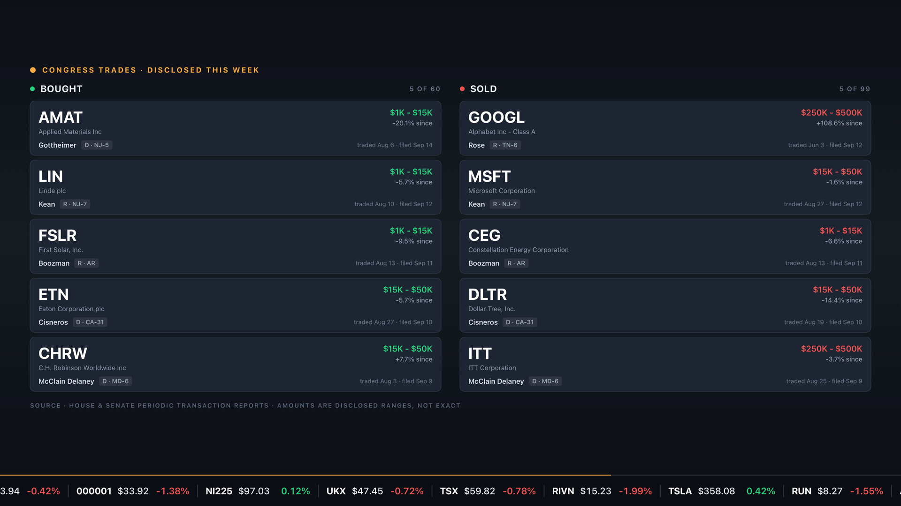Screen dimensions: 901x506
Task: Open the LIN Linde plc trade card
Action: [235, 187]
